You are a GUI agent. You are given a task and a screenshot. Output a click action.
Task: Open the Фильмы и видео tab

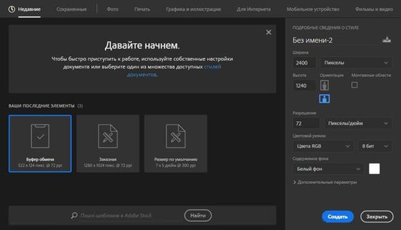click(x=374, y=9)
